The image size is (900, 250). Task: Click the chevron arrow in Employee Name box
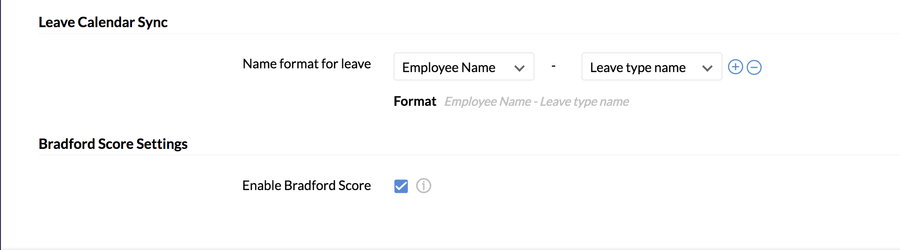[x=519, y=68]
